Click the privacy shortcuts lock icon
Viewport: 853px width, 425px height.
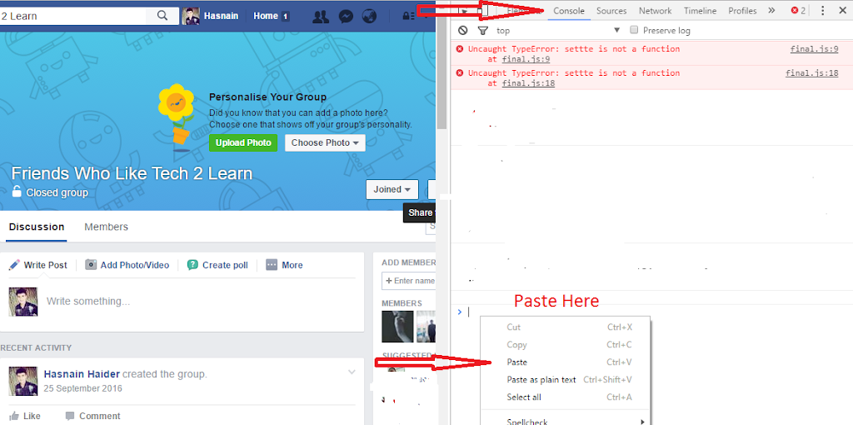[x=408, y=17]
